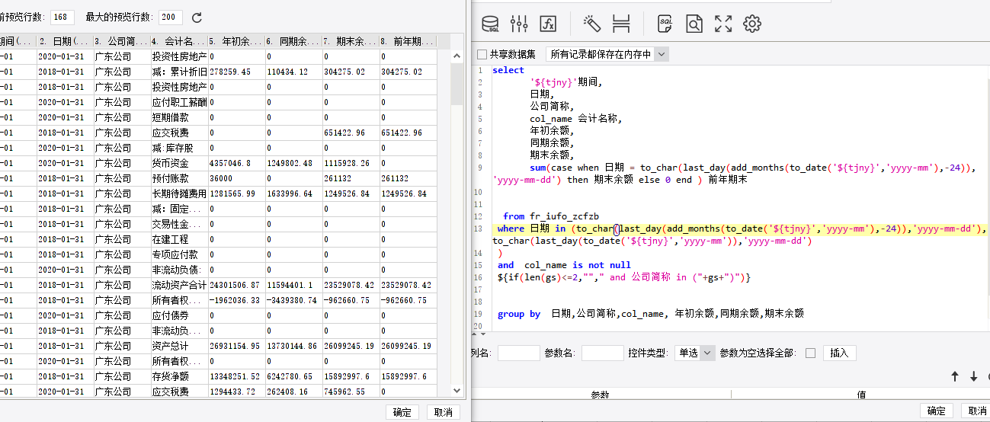Select the 1294433.72 value cell

tap(235, 392)
